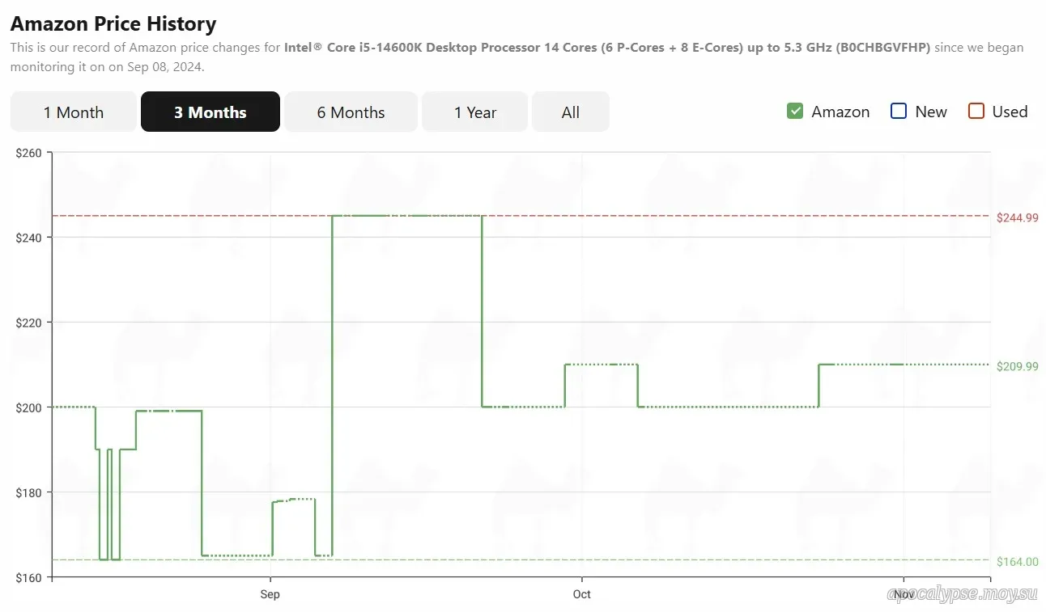This screenshot has height=612, width=1046.
Task: Click the Amazon Price History heading
Action: pyautogui.click(x=113, y=23)
